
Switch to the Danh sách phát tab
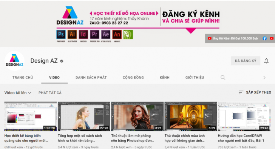[91, 77]
